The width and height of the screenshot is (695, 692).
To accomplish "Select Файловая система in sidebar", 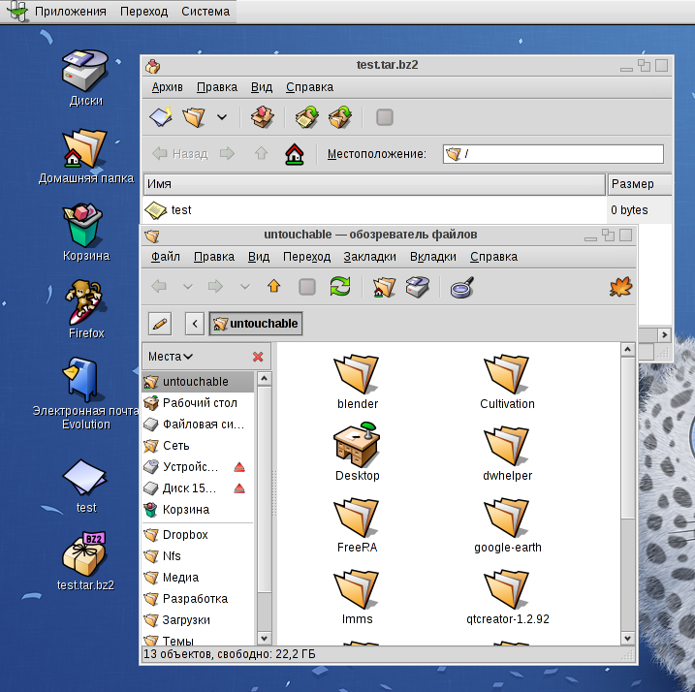I will pos(198,425).
